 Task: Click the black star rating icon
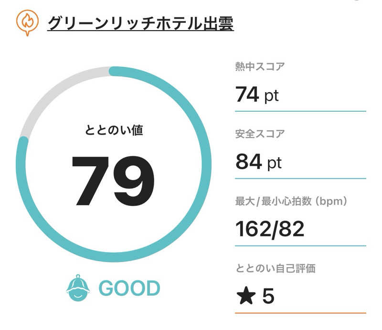click(x=246, y=296)
